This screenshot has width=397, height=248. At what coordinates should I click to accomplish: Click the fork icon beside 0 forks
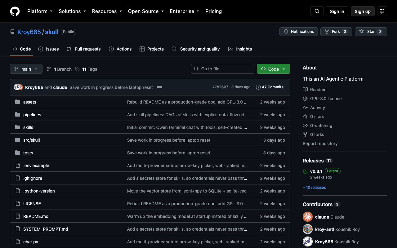point(305,135)
